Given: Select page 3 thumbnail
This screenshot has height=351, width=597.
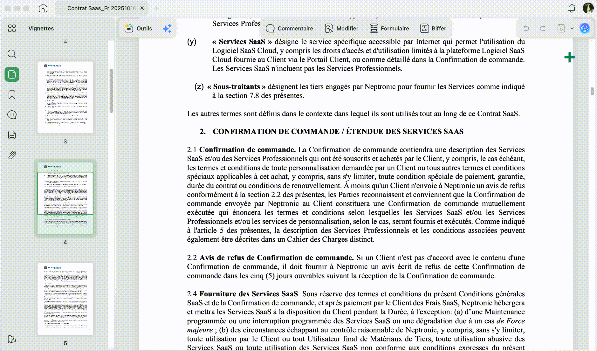Looking at the screenshot, I should [x=65, y=97].
